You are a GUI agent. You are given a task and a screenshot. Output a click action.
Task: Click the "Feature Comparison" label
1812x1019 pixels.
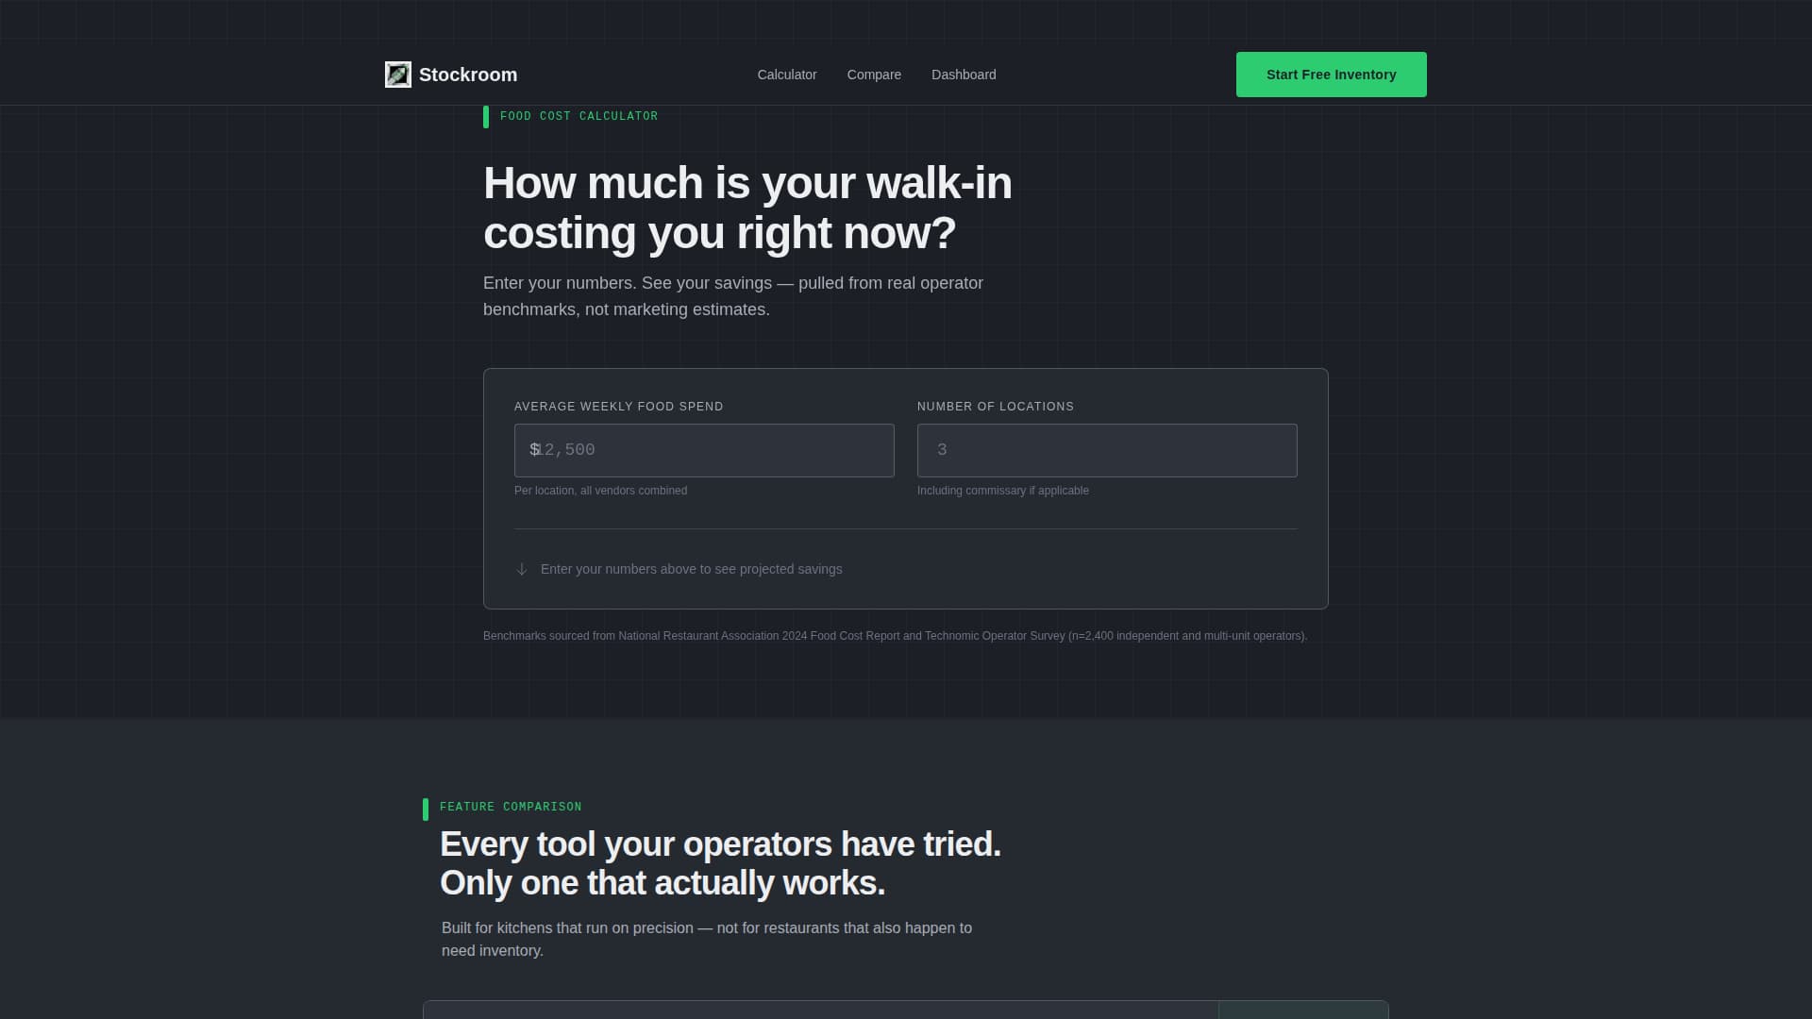pos(511,807)
